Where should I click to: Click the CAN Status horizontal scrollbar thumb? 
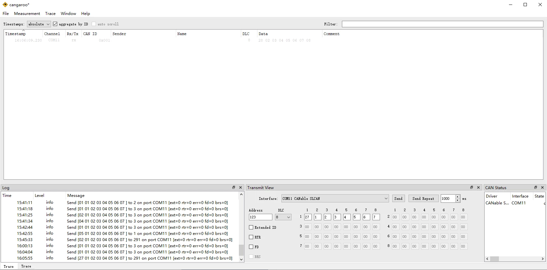pyautogui.click(x=495, y=259)
